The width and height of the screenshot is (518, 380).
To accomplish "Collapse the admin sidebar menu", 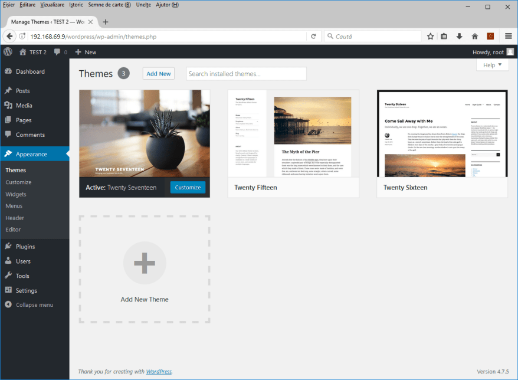I will coord(34,305).
